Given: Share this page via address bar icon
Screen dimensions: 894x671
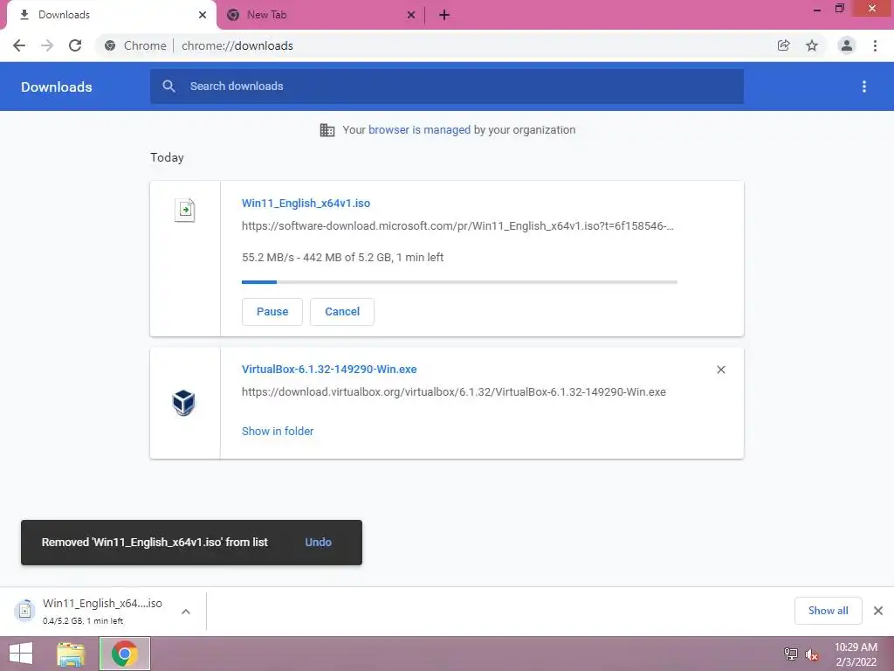Looking at the screenshot, I should click(784, 45).
